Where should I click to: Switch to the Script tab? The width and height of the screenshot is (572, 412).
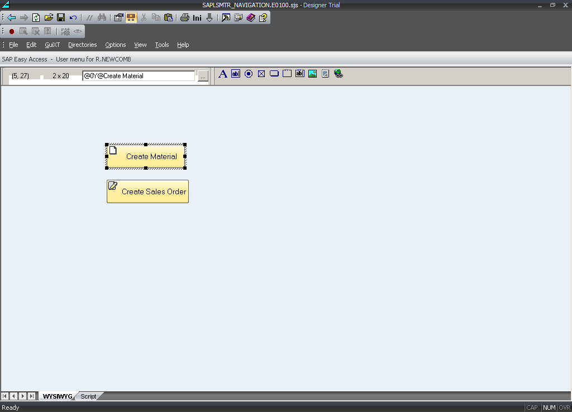point(88,396)
